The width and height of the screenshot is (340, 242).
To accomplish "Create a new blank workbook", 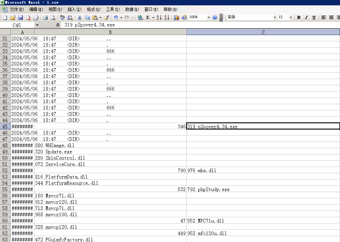I will [5, 18].
